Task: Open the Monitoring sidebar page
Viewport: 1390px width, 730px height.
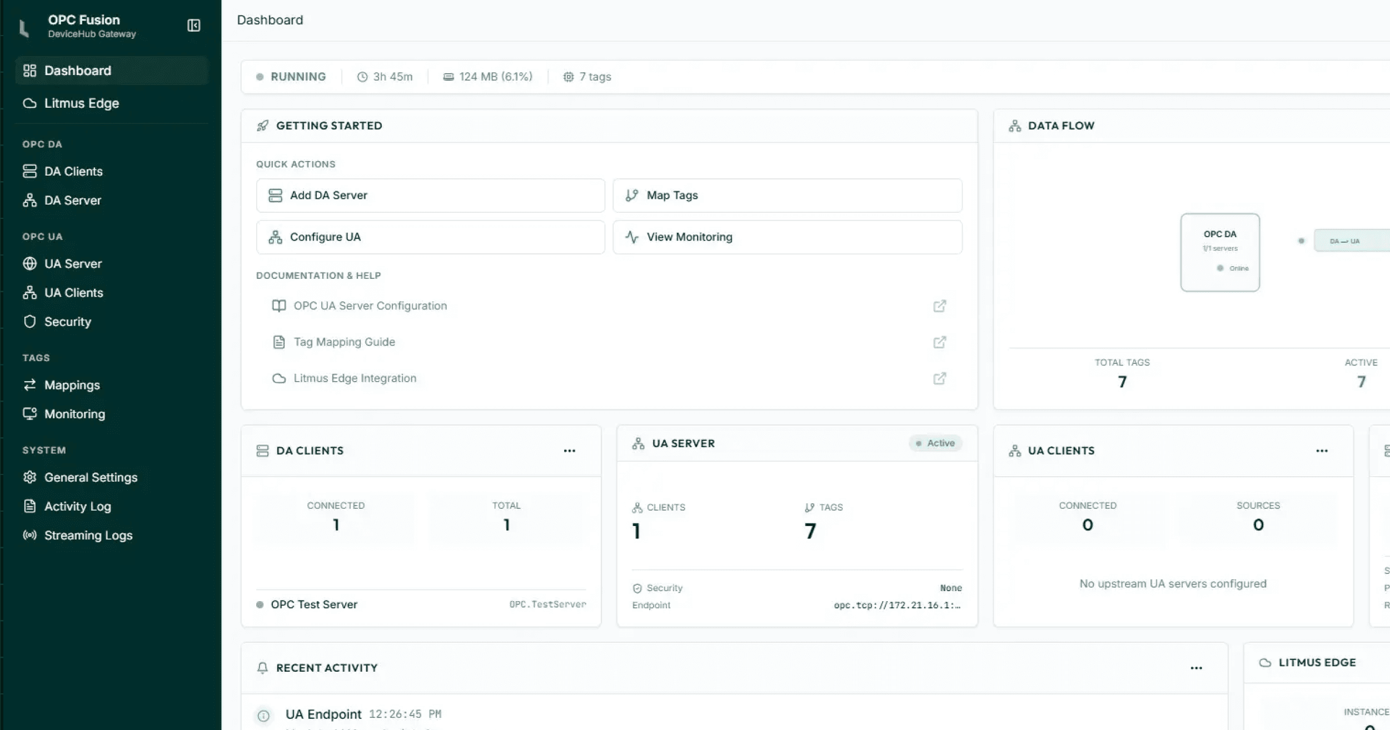Action: [x=112, y=413]
